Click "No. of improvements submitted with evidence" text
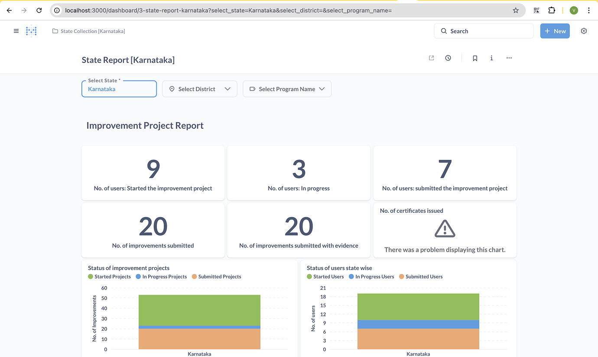598x357 pixels. [x=299, y=246]
